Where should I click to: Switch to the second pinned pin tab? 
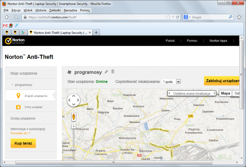15,32
